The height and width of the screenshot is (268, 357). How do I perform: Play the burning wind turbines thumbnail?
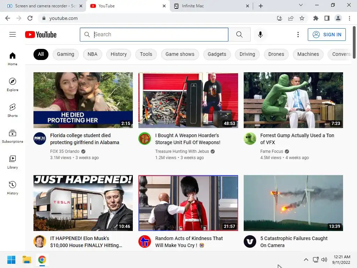[293, 203]
